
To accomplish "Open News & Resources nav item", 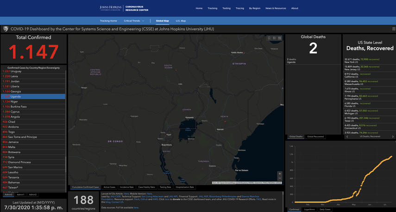I will point(276,8).
